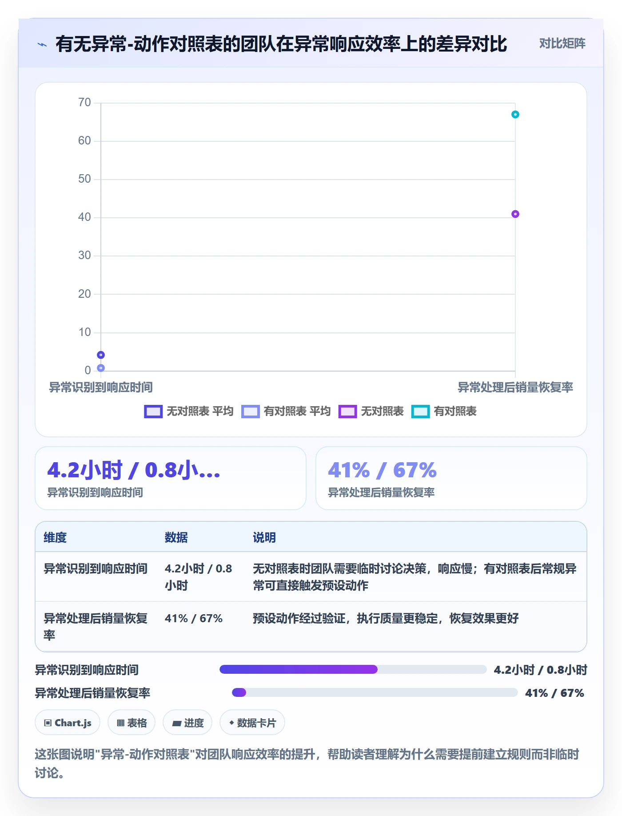Click the 对比矩阵 badge in the header
The width and height of the screenshot is (622, 816).
[x=562, y=44]
